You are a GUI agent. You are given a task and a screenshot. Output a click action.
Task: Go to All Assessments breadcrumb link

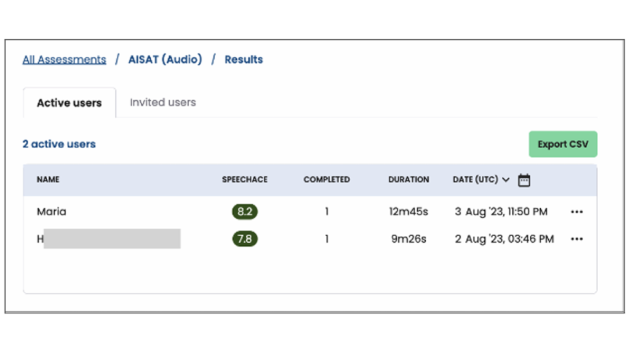pyautogui.click(x=64, y=60)
